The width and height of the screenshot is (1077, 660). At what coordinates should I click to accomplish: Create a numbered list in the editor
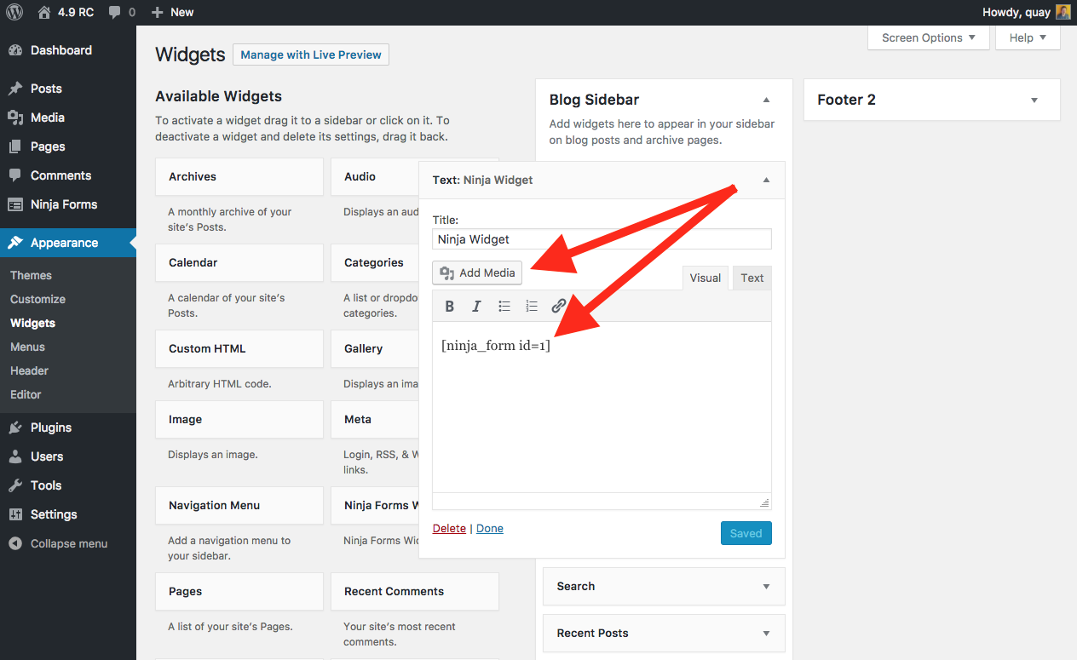(x=531, y=305)
